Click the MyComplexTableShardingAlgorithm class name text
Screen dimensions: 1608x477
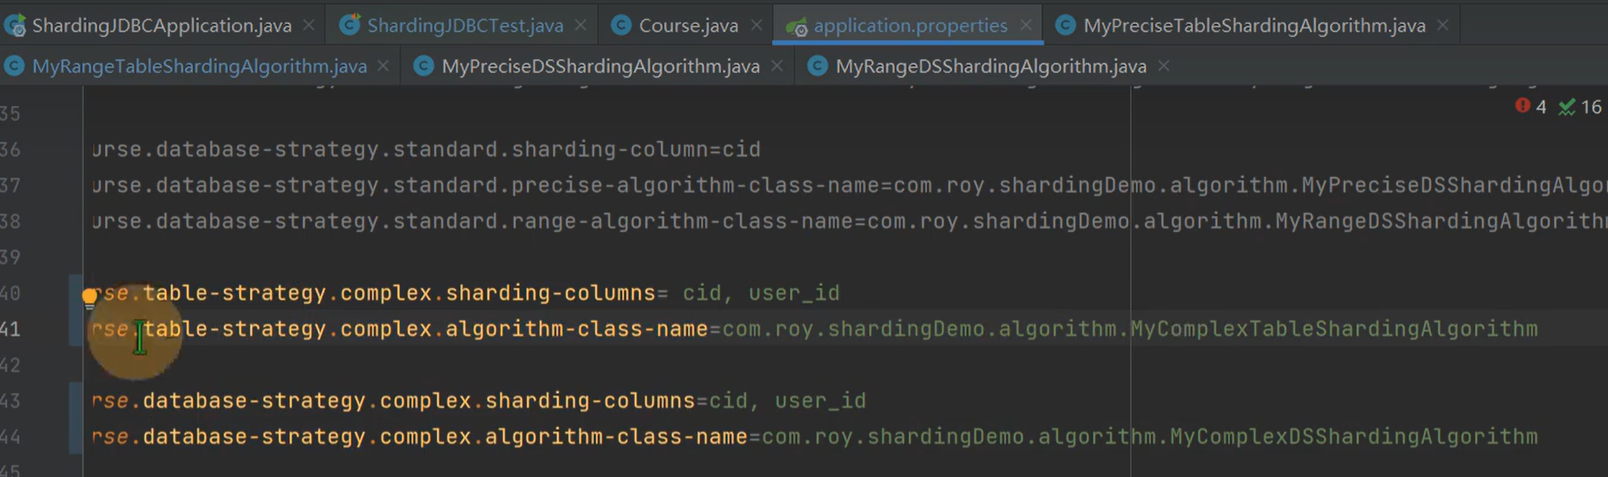click(1334, 329)
